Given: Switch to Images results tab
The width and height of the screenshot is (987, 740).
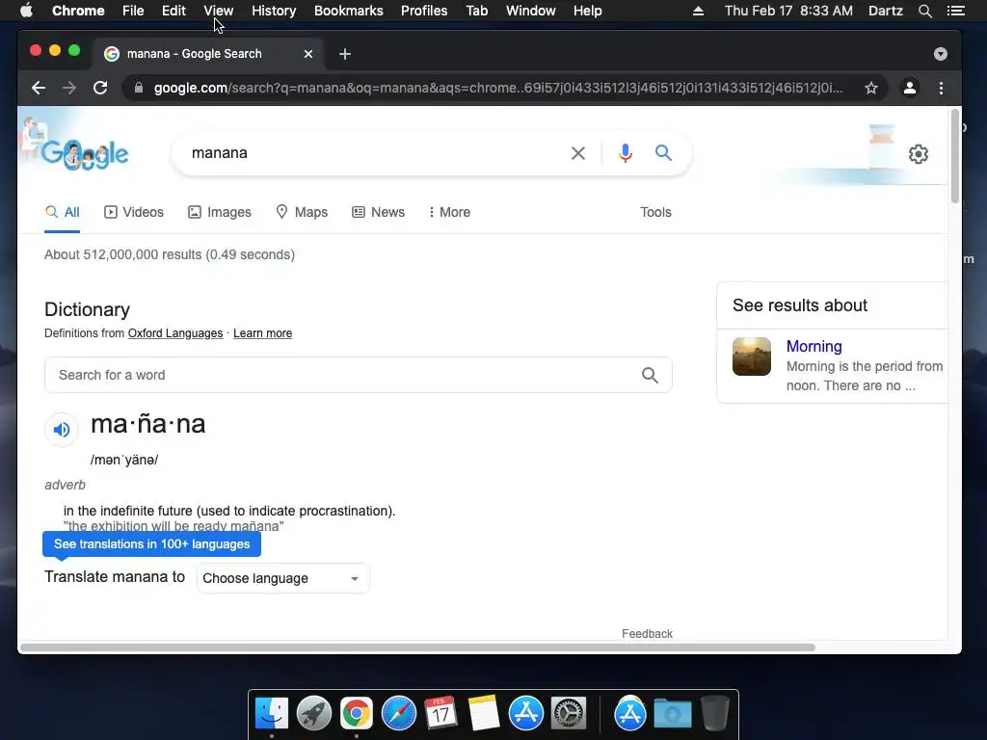Looking at the screenshot, I should click(220, 213).
